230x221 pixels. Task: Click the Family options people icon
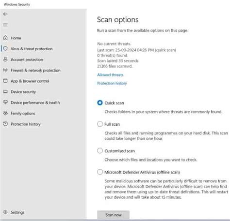(5, 113)
